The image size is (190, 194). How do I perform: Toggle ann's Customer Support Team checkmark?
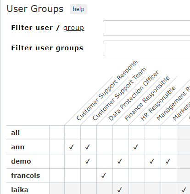point(88,147)
